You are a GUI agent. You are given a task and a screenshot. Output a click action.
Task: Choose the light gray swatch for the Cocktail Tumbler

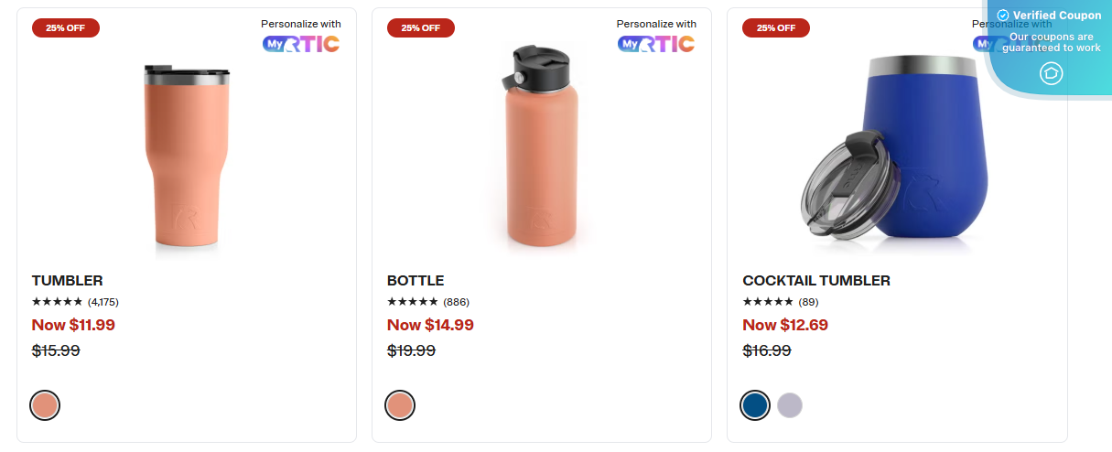[790, 405]
